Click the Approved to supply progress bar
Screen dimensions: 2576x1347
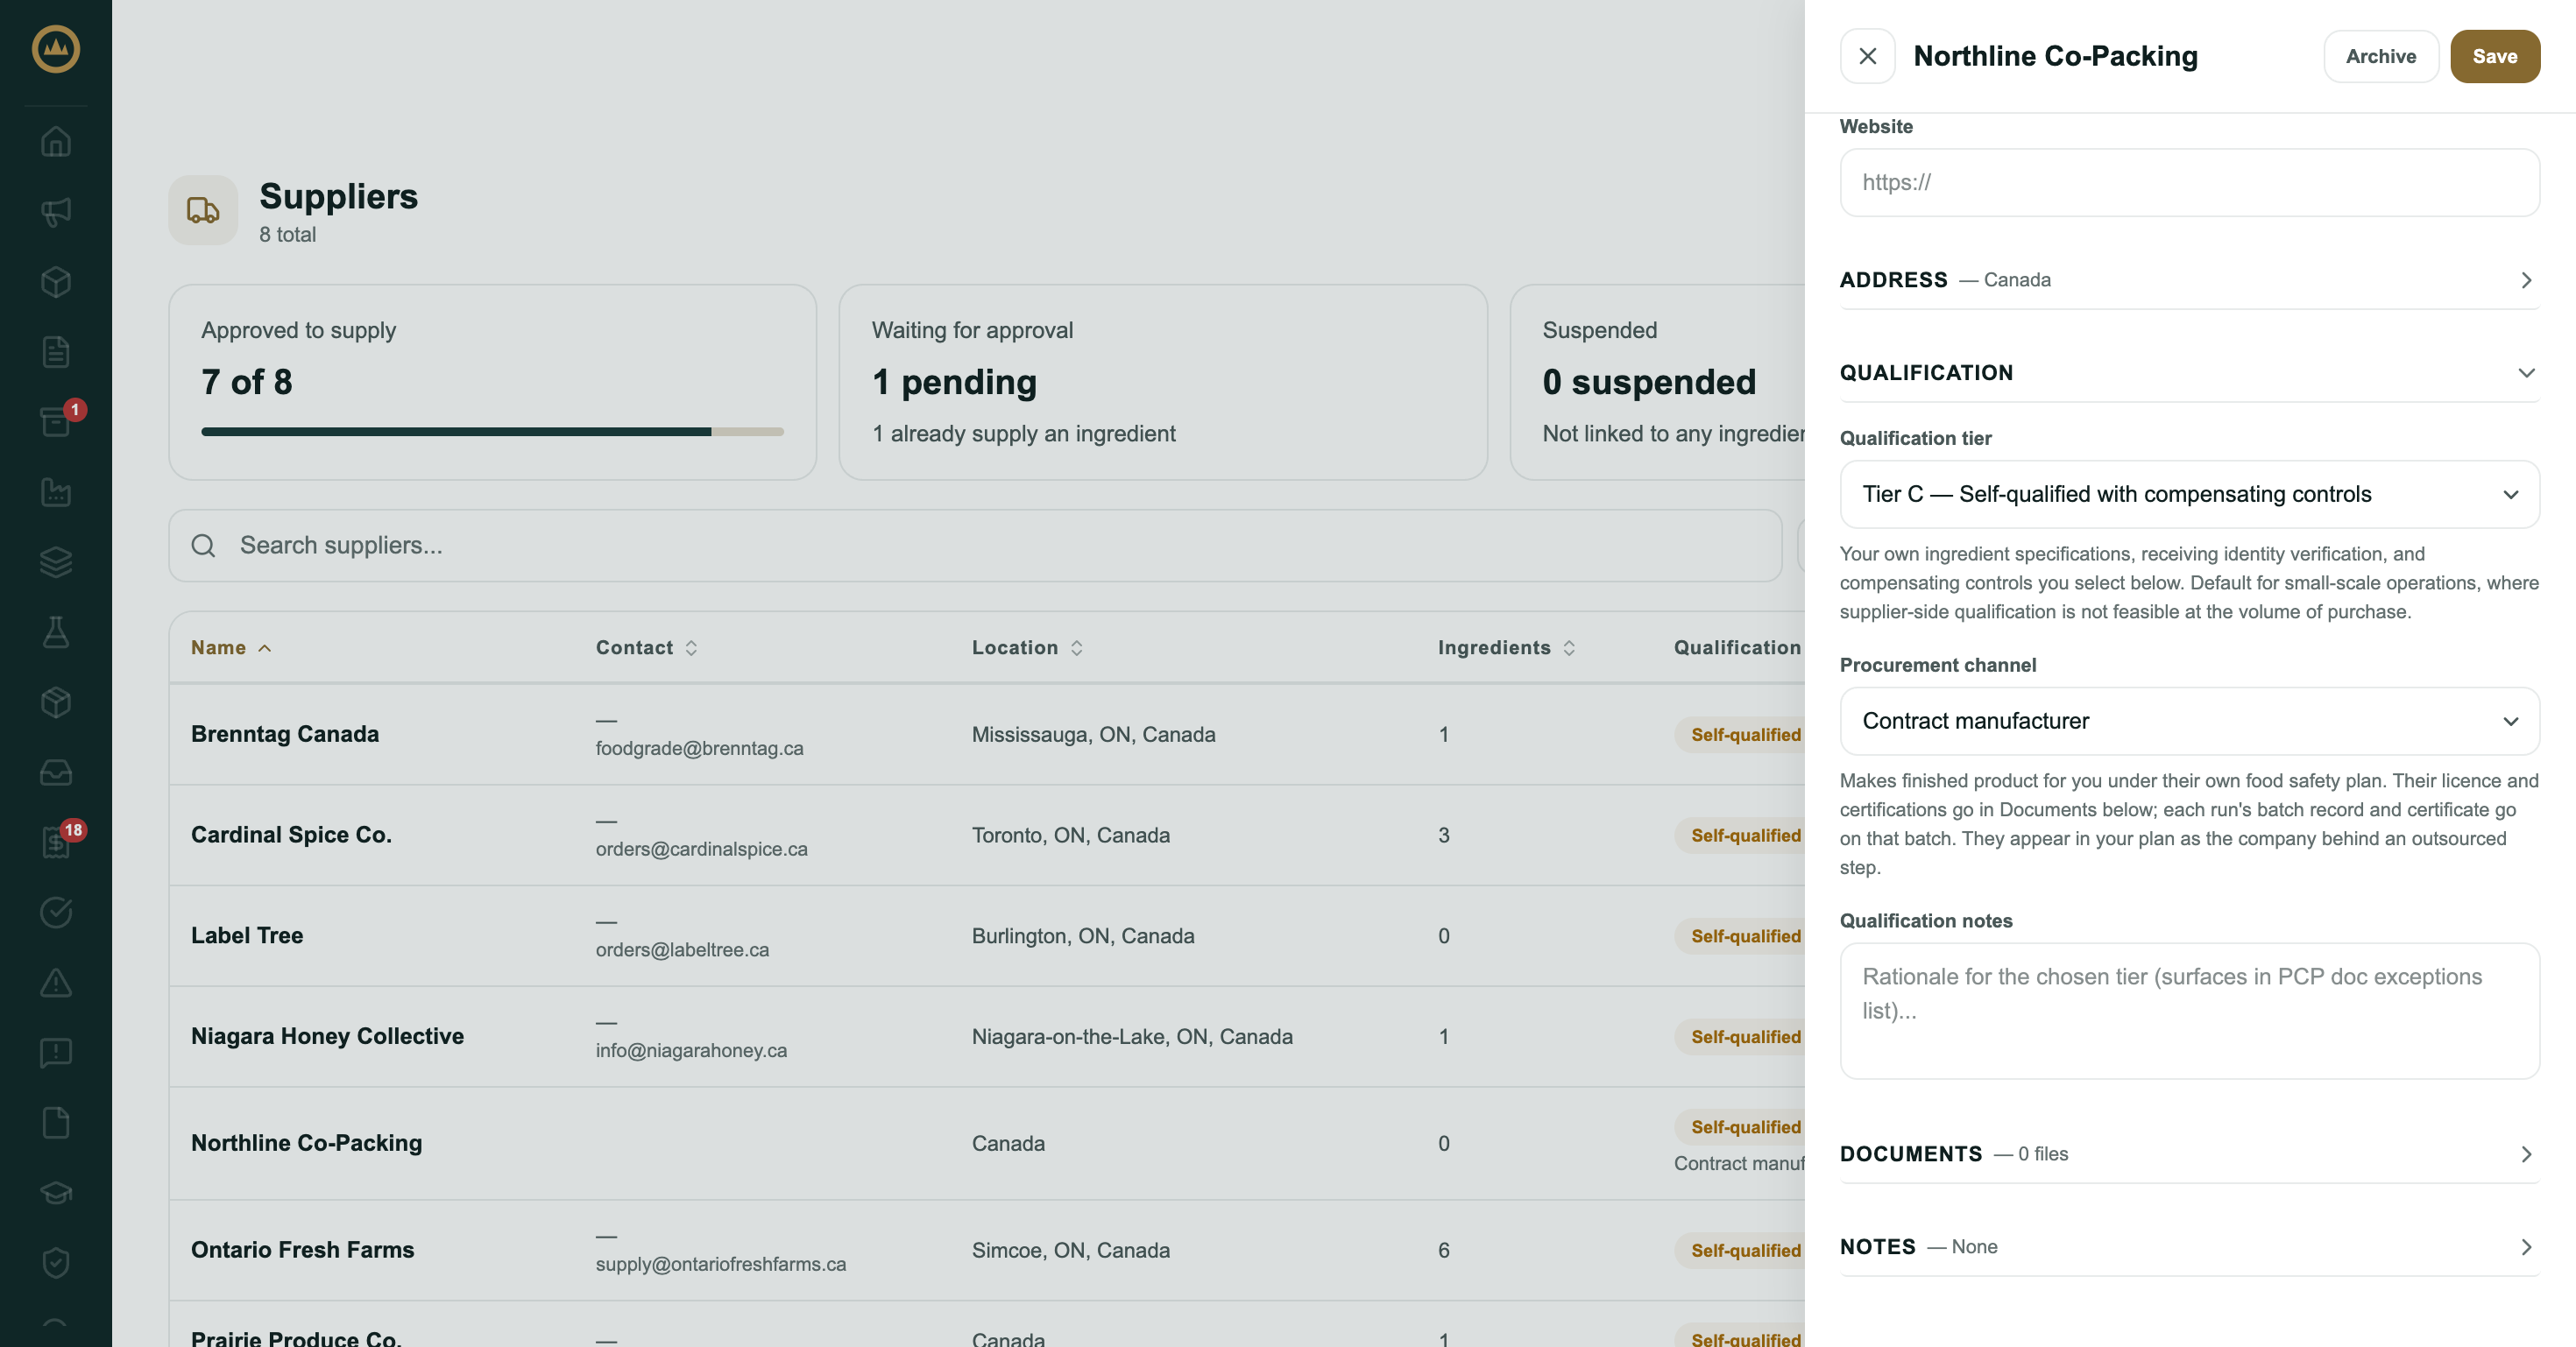tap(492, 432)
